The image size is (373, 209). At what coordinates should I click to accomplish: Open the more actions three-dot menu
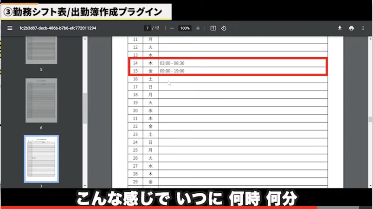click(363, 28)
